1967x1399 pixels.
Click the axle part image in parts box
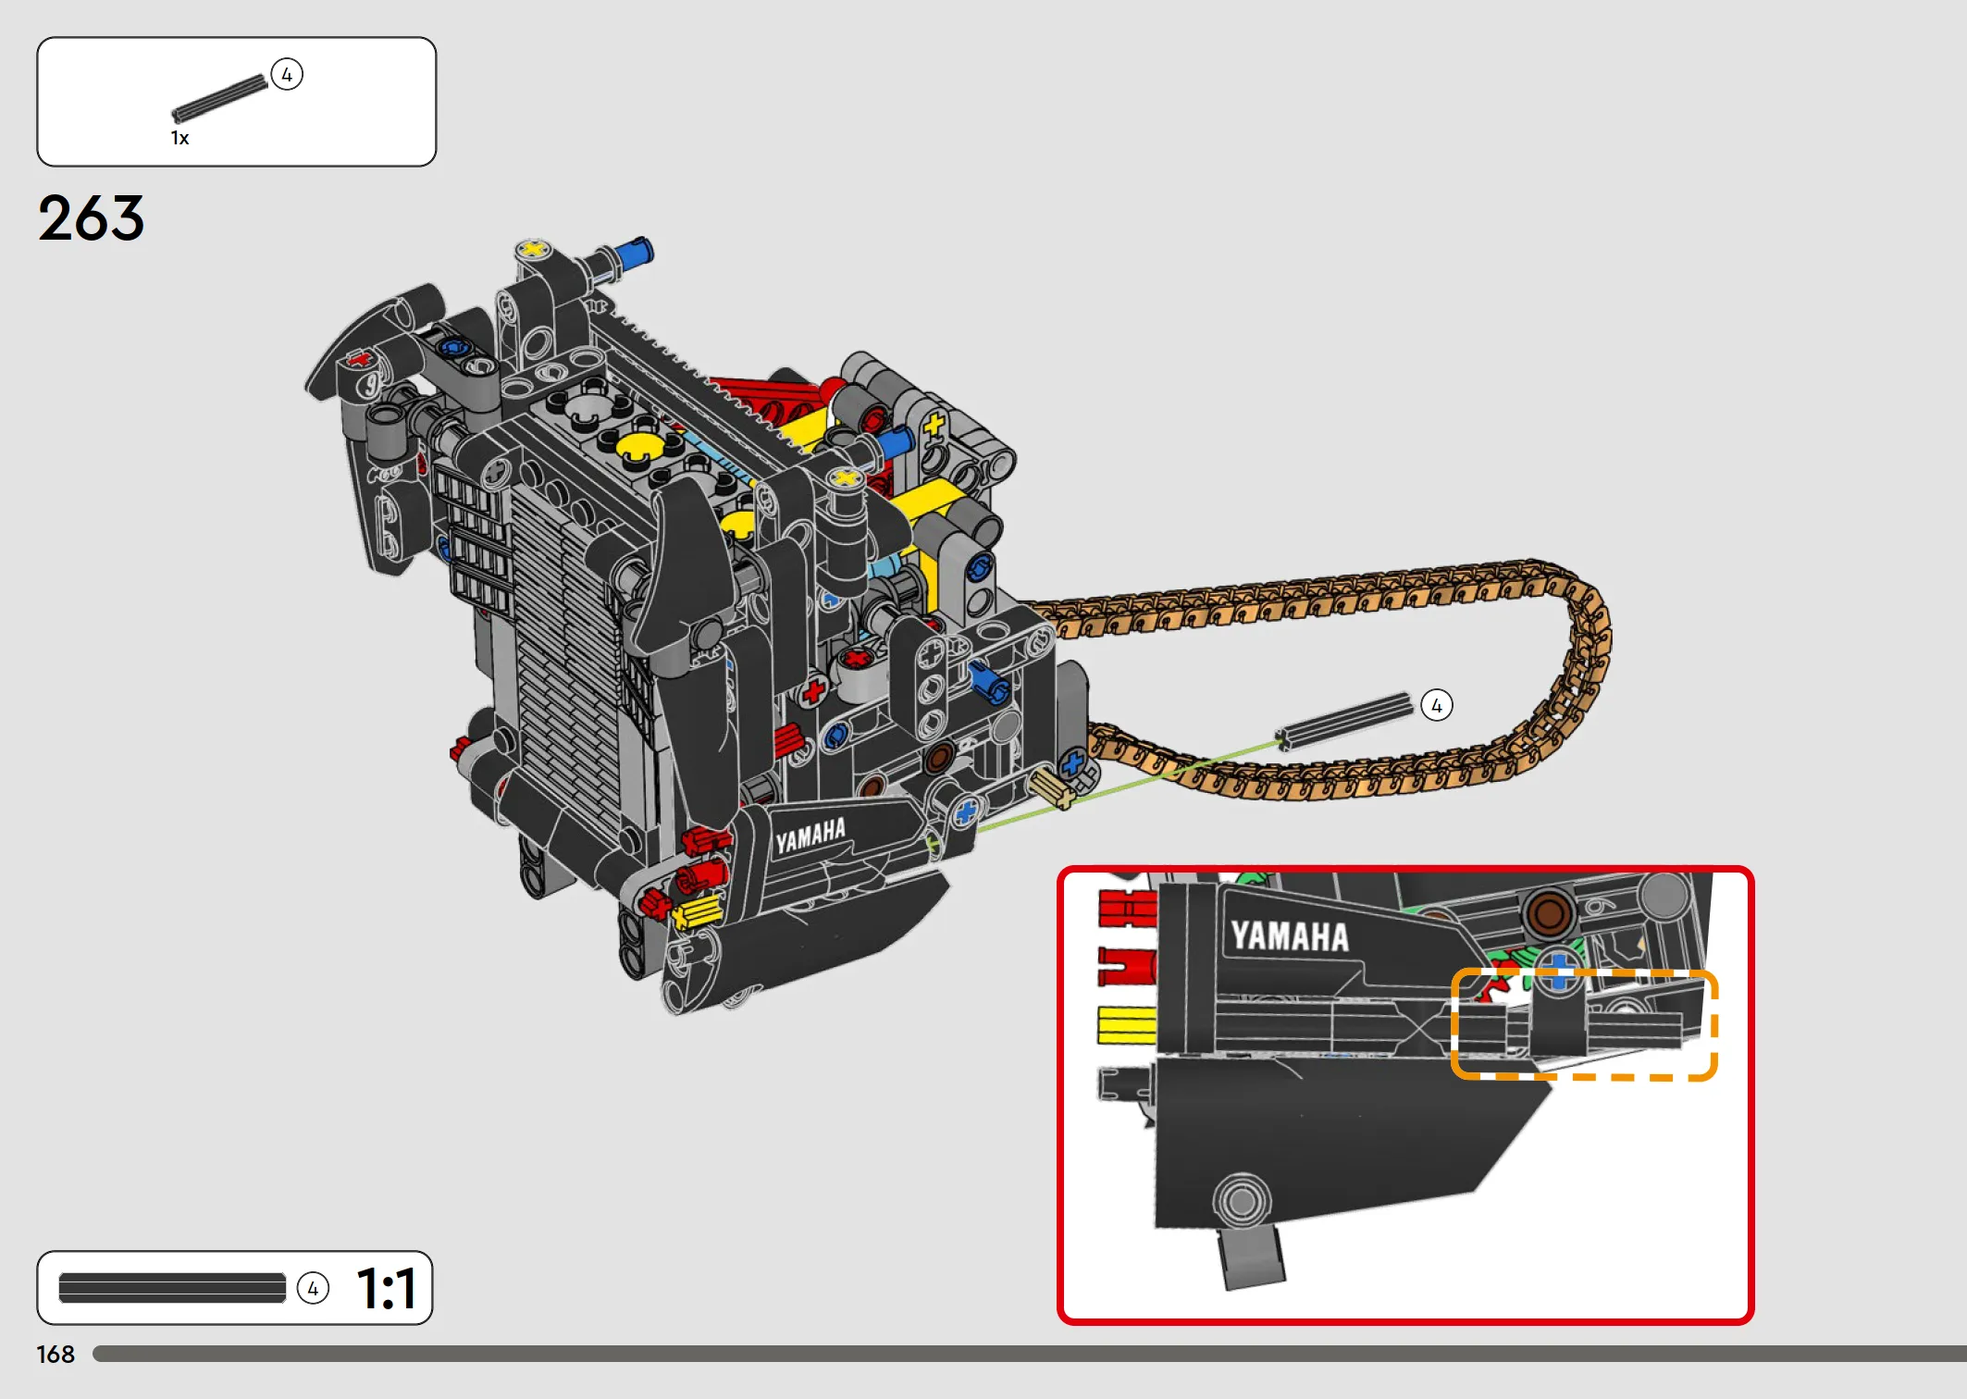pyautogui.click(x=219, y=99)
